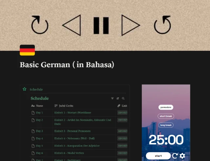Viewport: 210px width, 161px height.
Task: Select the pomodoro mode pill
Action: (166, 107)
